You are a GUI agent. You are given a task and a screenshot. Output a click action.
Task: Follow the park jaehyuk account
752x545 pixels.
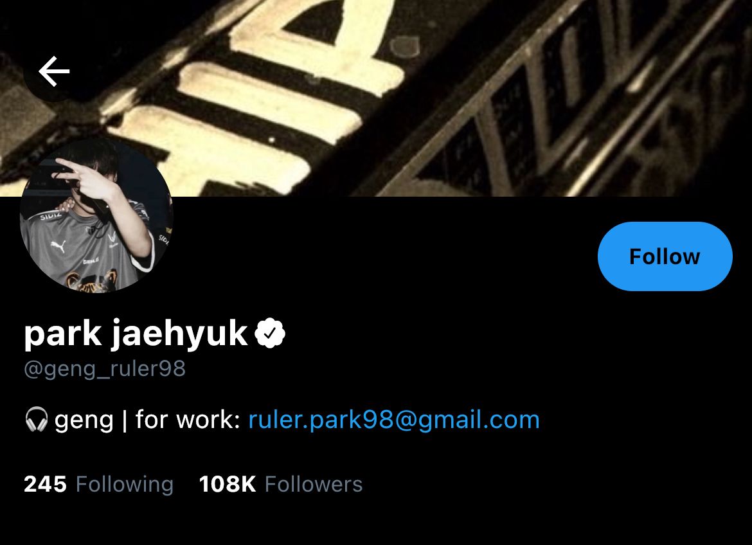(665, 256)
